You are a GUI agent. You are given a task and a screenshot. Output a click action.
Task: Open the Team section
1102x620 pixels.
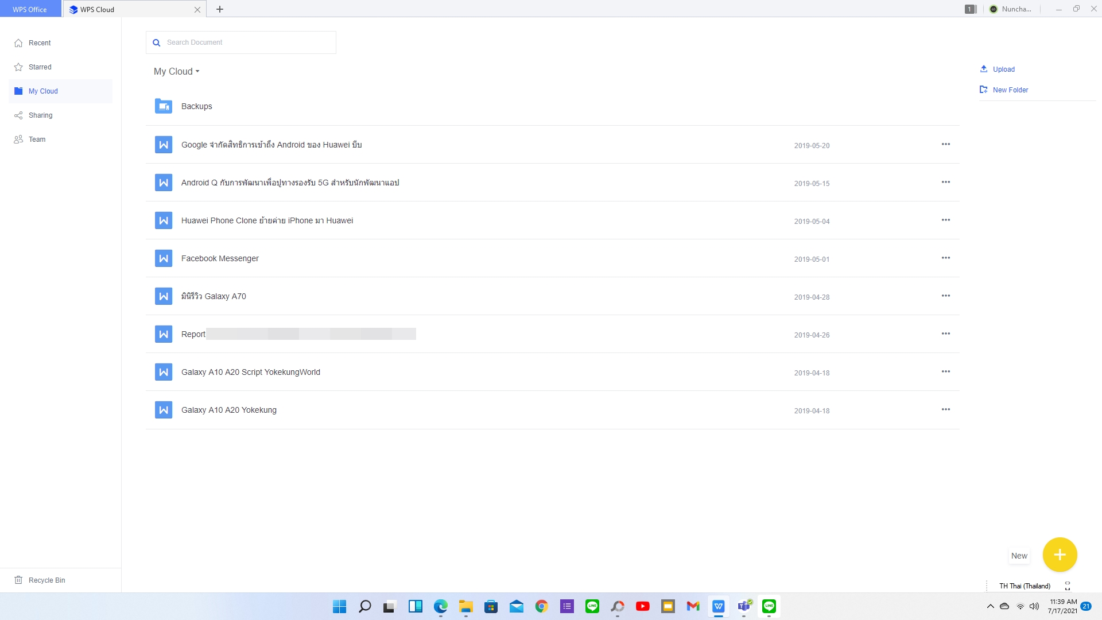point(60,139)
